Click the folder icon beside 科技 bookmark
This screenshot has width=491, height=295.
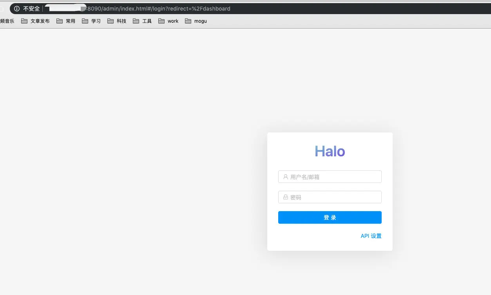coord(111,21)
